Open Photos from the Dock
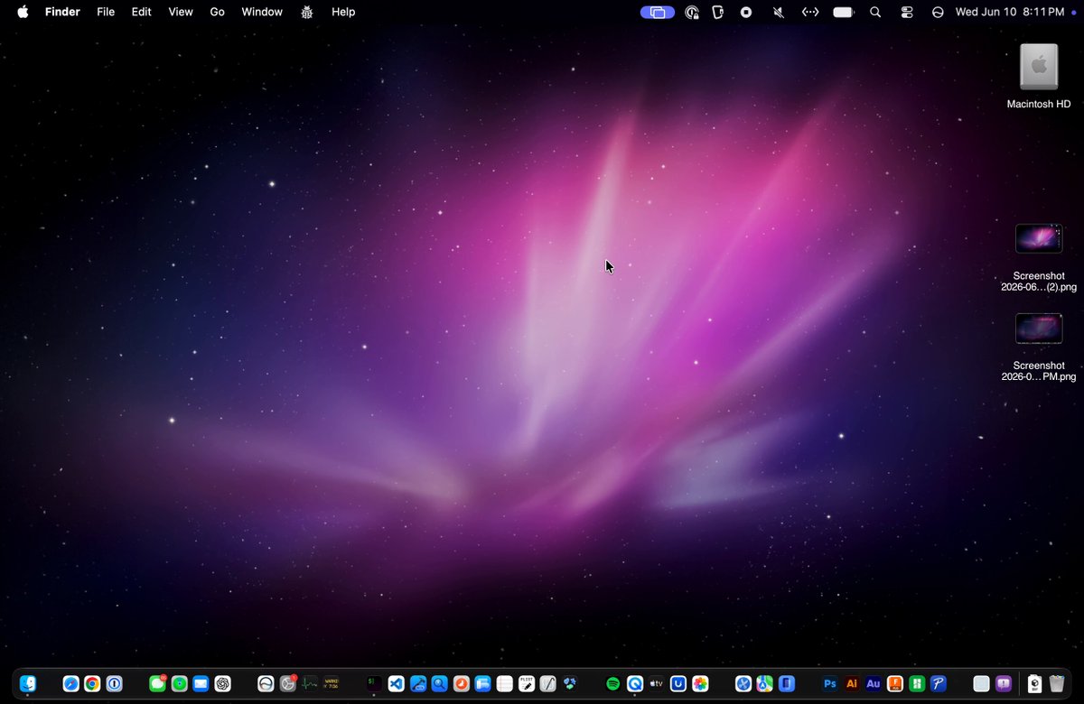The width and height of the screenshot is (1084, 704). [700, 684]
